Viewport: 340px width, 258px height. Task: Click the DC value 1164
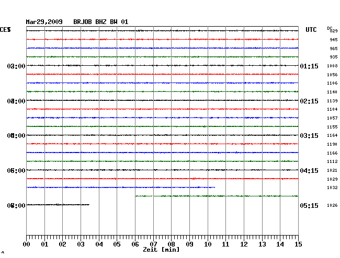click(332, 135)
